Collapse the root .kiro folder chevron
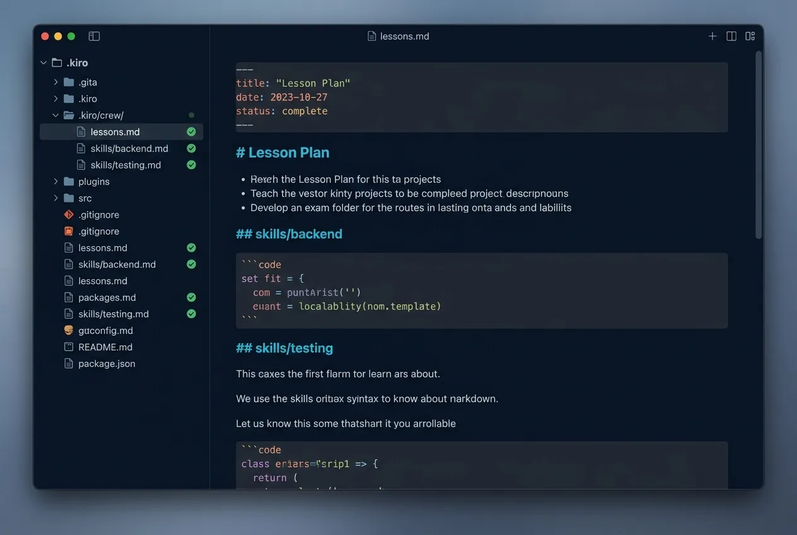Viewport: 797px width, 535px height. coord(44,62)
